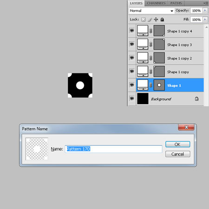Image resolution: width=209 pixels, height=209 pixels.
Task: Select vector mask of Shape 1 copy 3
Action: click(x=159, y=44)
